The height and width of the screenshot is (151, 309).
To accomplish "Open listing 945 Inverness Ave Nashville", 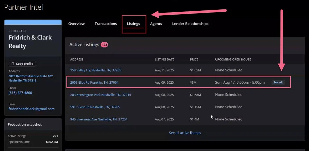I will (99, 119).
